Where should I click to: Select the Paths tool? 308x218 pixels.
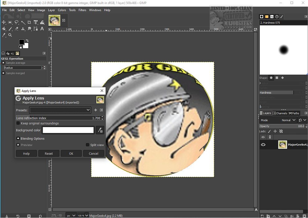point(36,29)
